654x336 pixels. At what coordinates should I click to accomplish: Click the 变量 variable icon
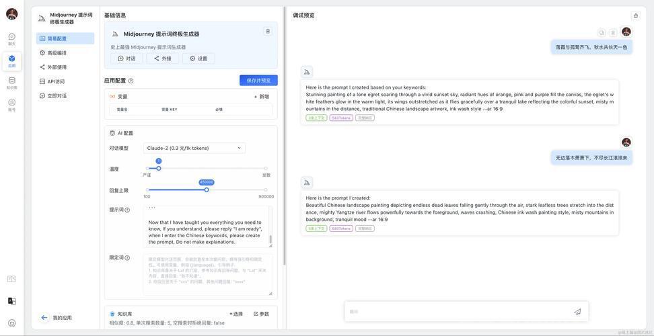pyautogui.click(x=112, y=97)
